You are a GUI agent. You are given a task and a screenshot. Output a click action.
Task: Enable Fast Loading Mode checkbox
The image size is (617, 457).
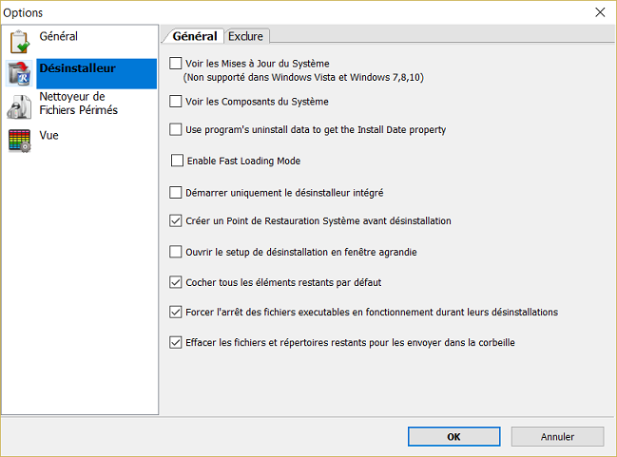[177, 161]
